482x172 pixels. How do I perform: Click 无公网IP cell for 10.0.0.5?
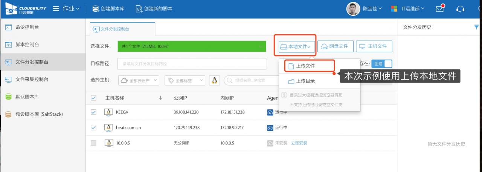(181, 143)
